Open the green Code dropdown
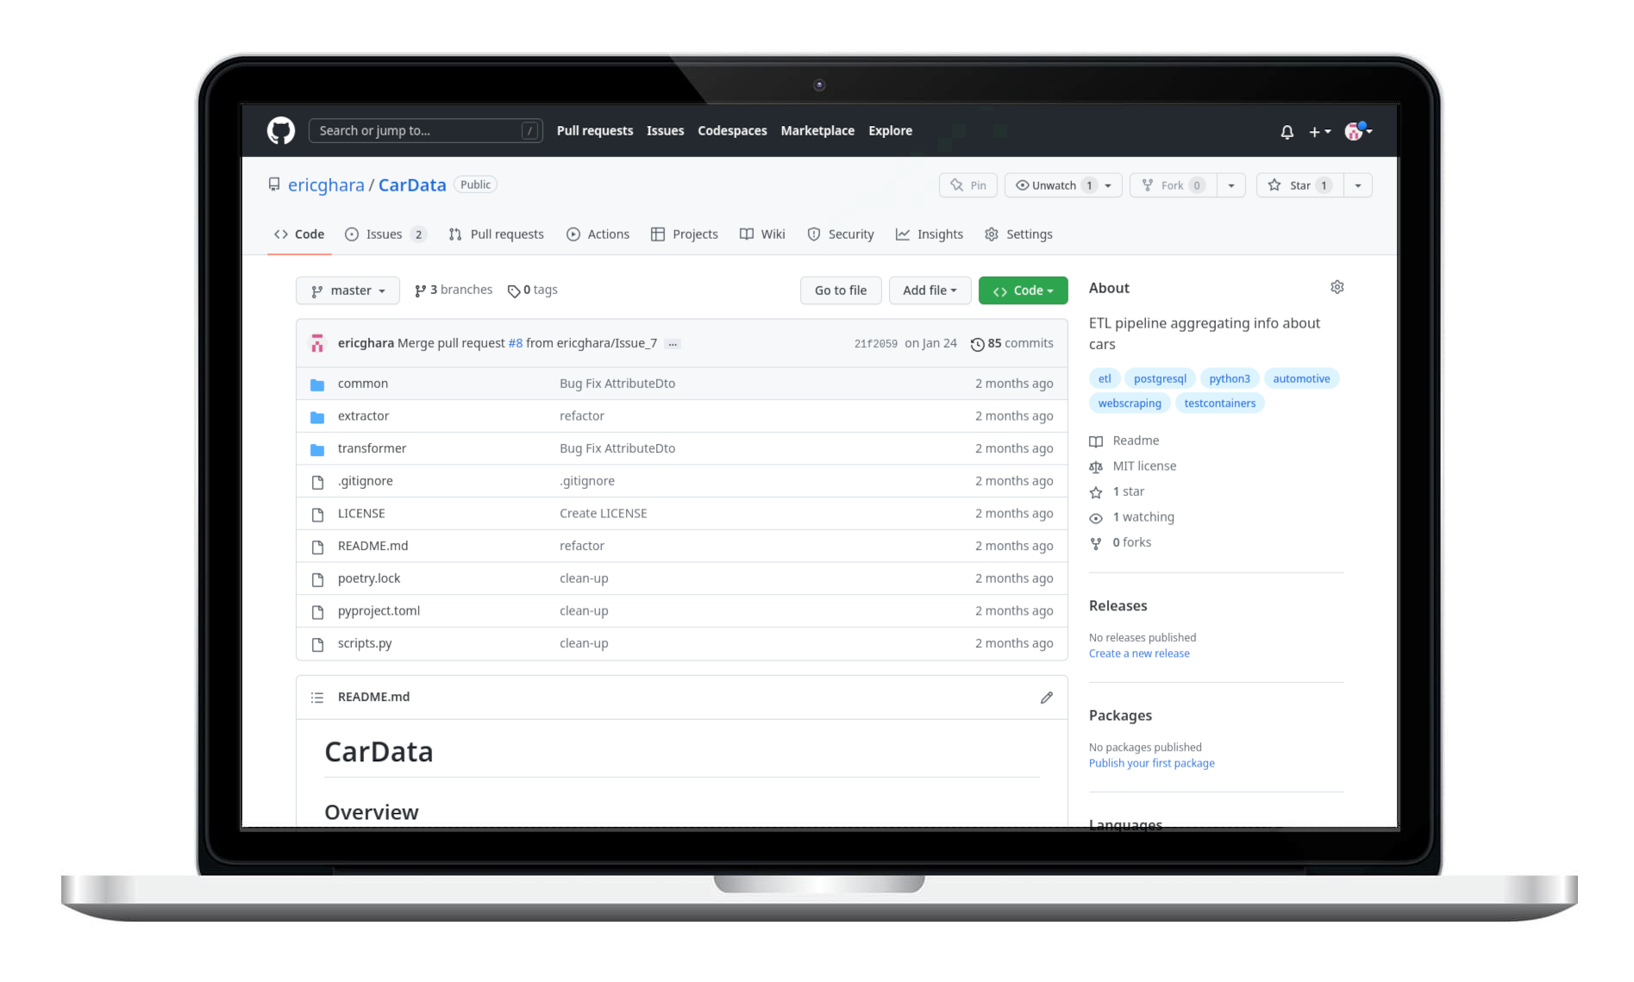Image resolution: width=1634 pixels, height=982 pixels. 1023,291
